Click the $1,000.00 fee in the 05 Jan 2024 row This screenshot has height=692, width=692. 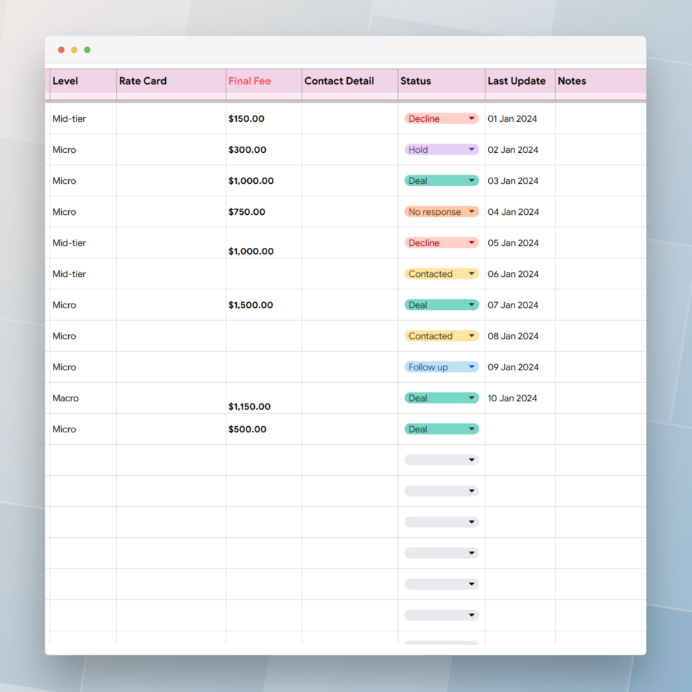(264, 243)
